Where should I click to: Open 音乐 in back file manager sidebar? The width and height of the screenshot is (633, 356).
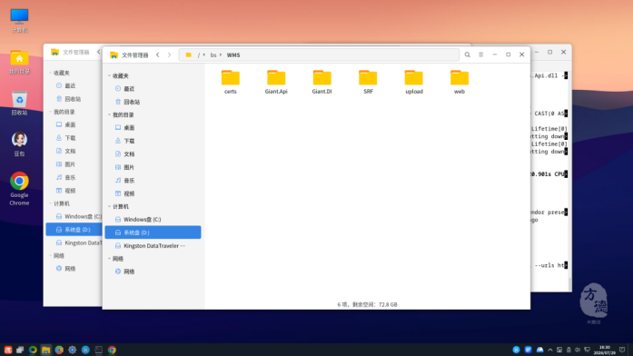tap(74, 177)
